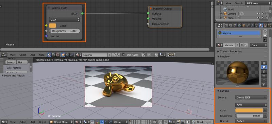Open View menu in outliner header
This screenshot has width=272, height=124.
228,3
